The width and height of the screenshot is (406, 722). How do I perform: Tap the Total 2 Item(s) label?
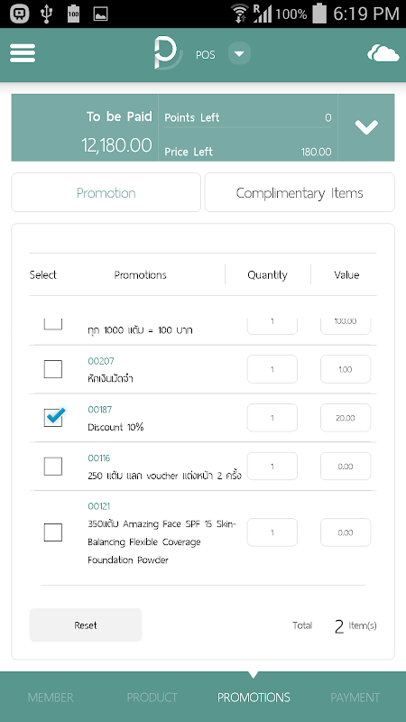click(x=335, y=625)
